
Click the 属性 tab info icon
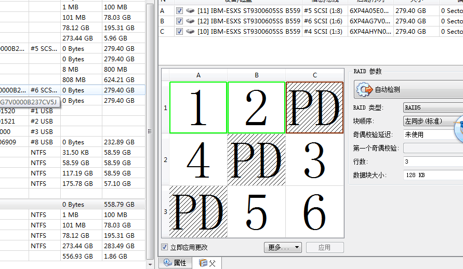click(168, 263)
